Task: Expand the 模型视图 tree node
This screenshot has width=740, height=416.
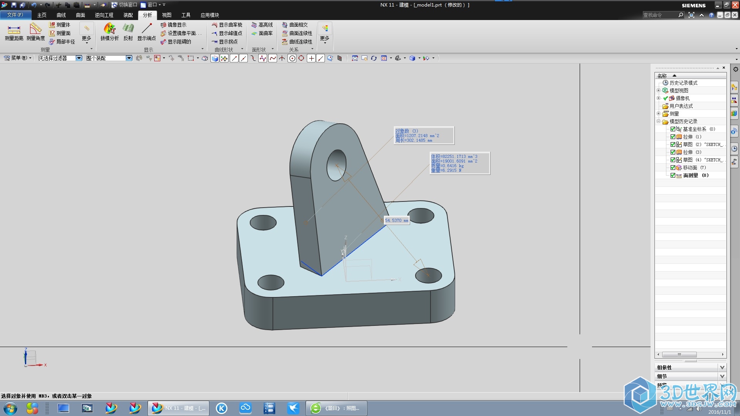Action: click(659, 91)
